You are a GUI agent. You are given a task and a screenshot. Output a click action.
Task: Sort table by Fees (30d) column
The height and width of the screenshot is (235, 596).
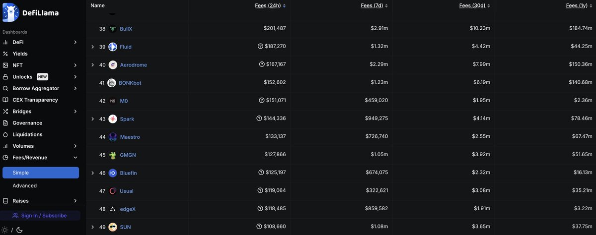[x=475, y=5]
